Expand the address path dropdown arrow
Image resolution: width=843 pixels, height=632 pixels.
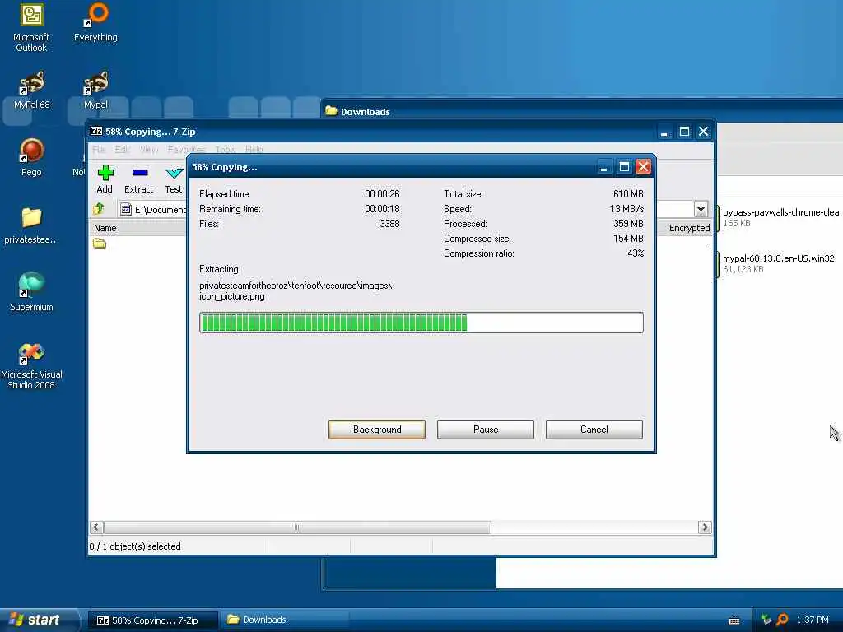[x=701, y=209]
